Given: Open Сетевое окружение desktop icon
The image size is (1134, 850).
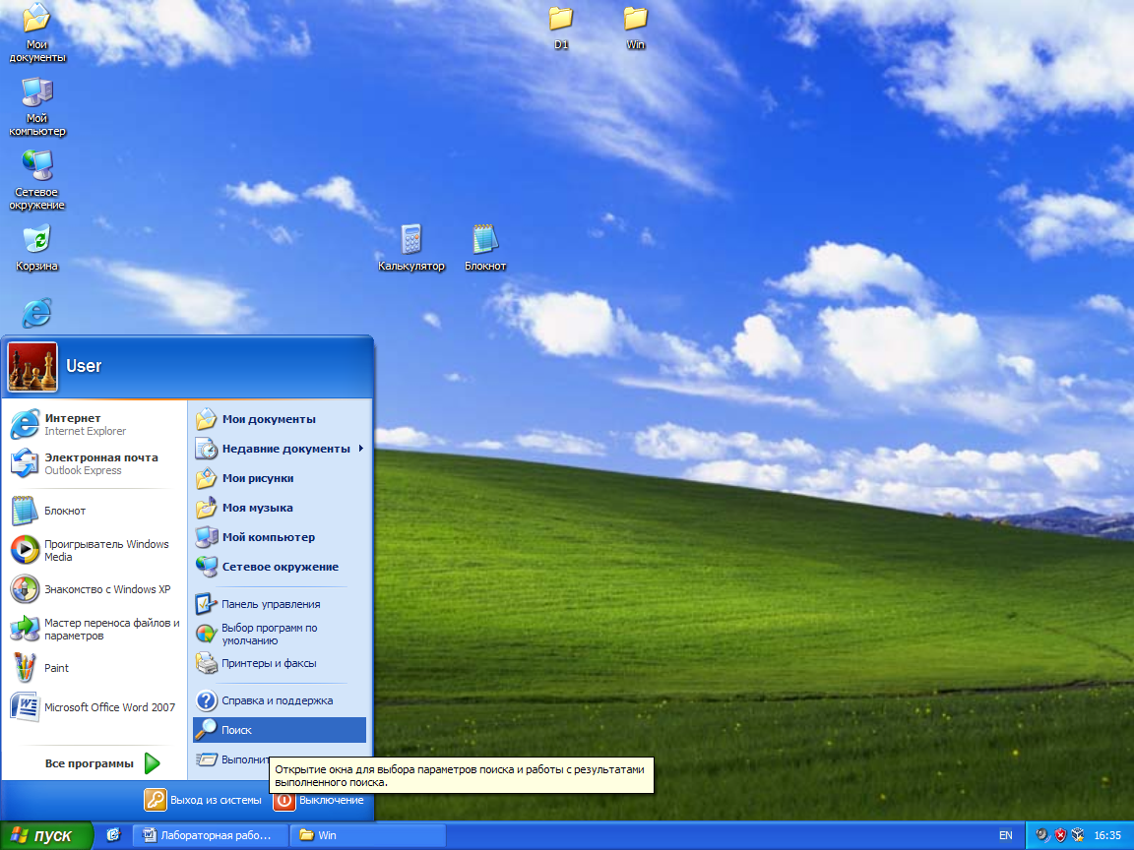Looking at the screenshot, I should click(36, 180).
